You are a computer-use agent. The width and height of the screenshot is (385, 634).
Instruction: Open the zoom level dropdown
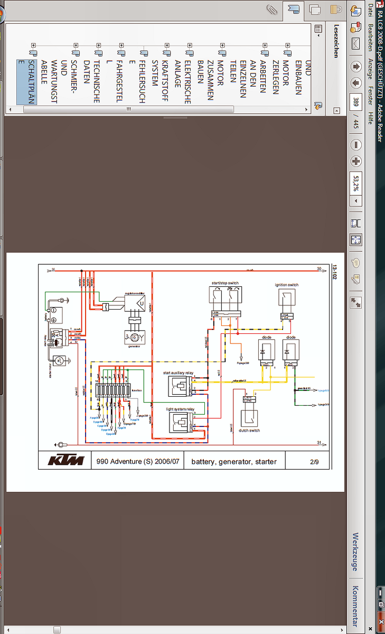pos(356,201)
